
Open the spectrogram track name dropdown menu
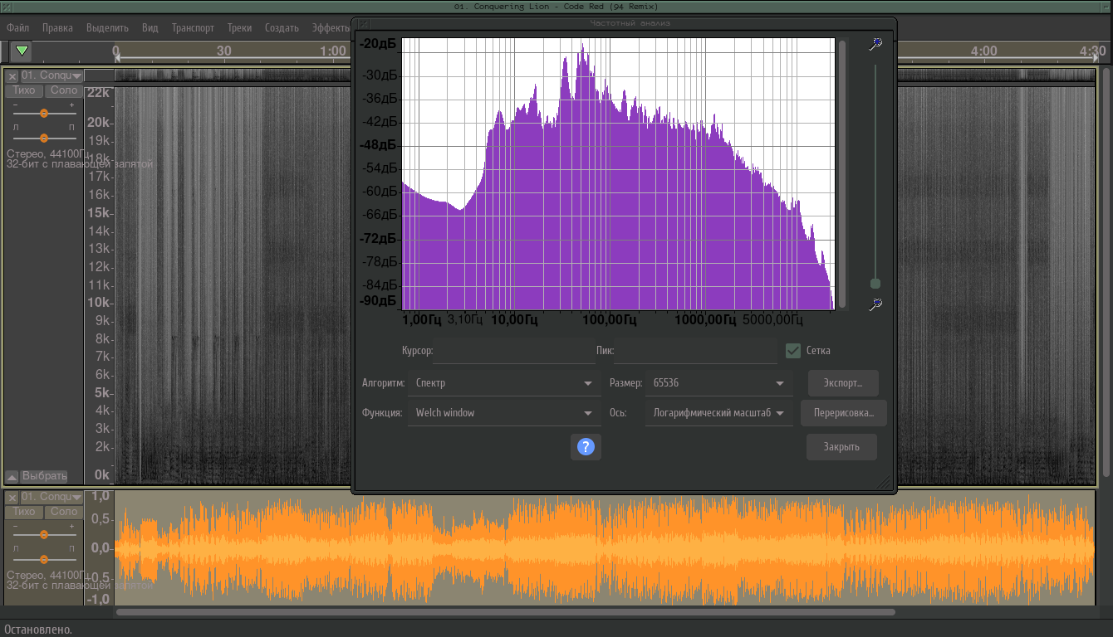(x=51, y=75)
